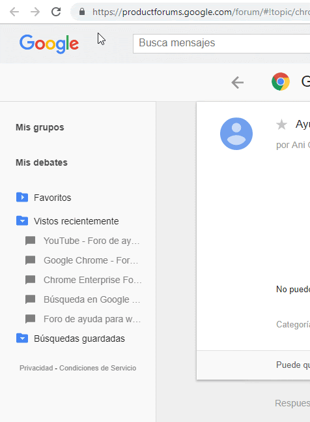Click the browser back arrow
This screenshot has height=422, width=310.
[x=14, y=12]
